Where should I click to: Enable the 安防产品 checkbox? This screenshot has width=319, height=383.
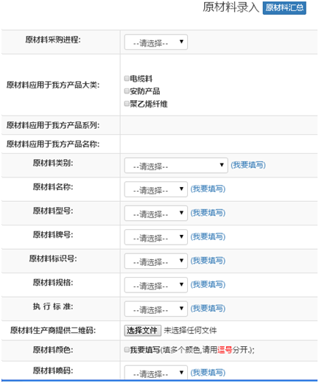[127, 91]
